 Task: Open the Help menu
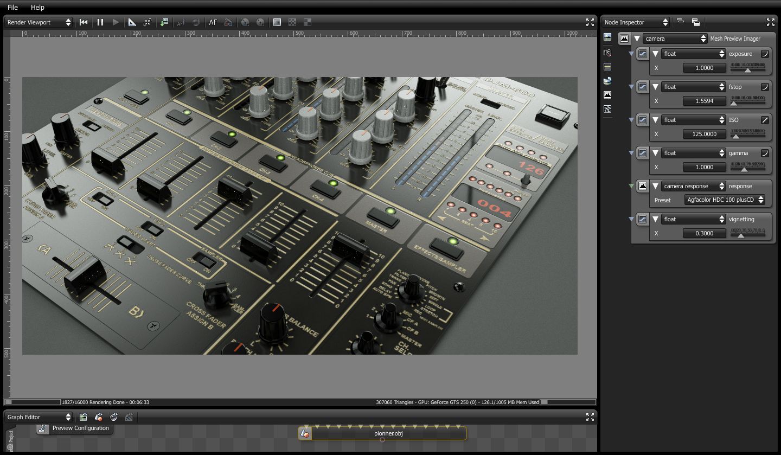37,7
